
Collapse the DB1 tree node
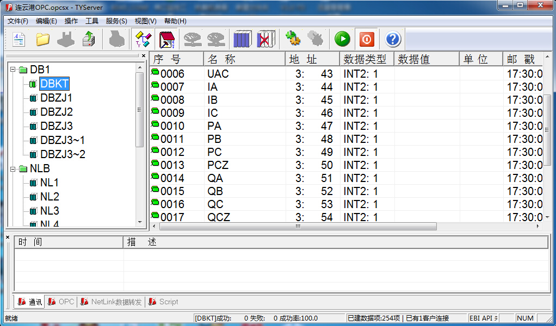click(x=13, y=70)
